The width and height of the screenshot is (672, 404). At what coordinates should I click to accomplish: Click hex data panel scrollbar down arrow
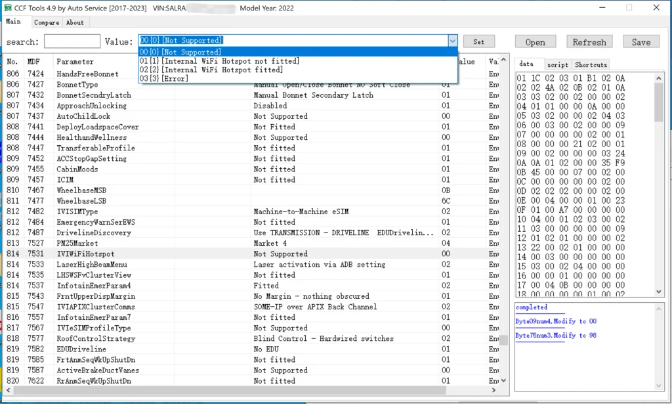click(659, 292)
